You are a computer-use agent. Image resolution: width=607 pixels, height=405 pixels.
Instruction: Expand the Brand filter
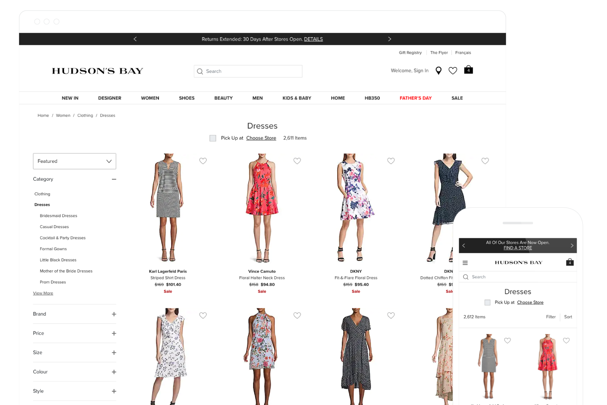114,314
